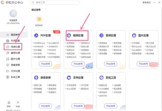Start using the 音频处理 card

point(111,64)
